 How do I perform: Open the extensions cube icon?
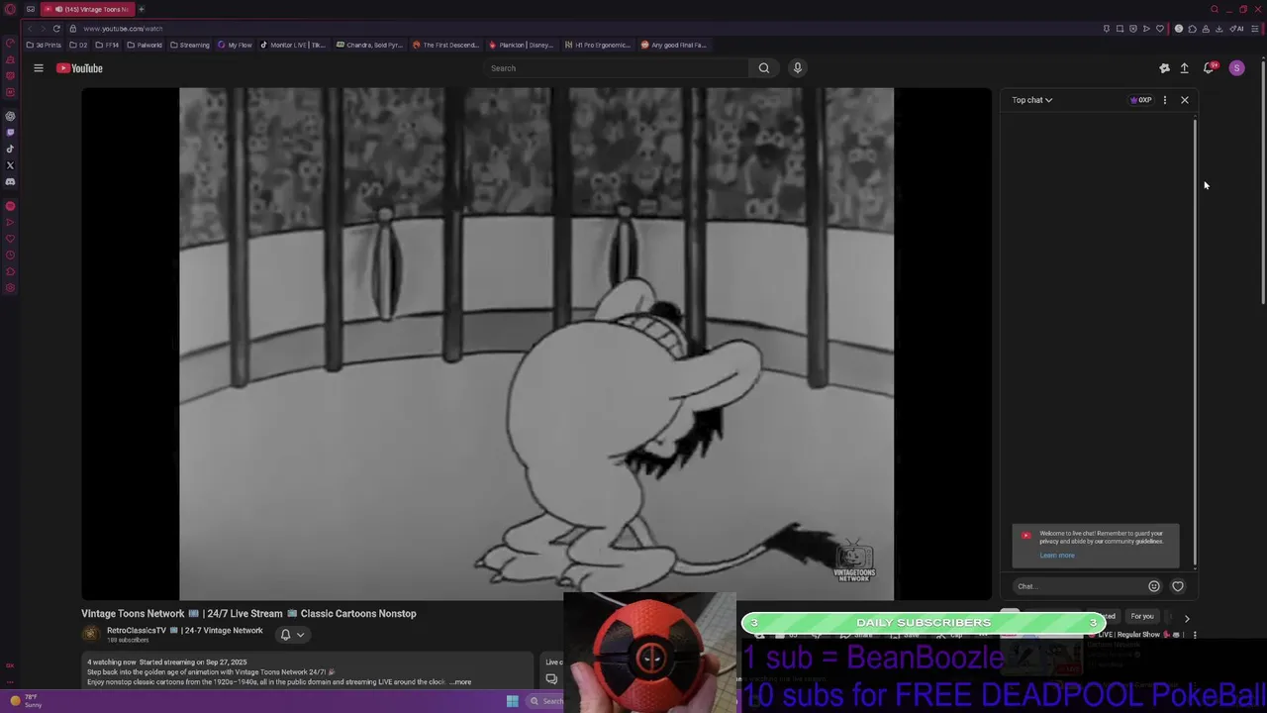pyautogui.click(x=1192, y=29)
